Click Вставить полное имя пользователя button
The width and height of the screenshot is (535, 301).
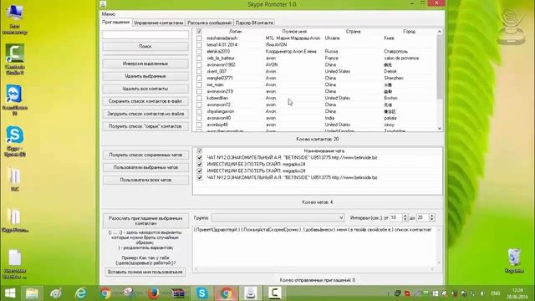(145, 272)
